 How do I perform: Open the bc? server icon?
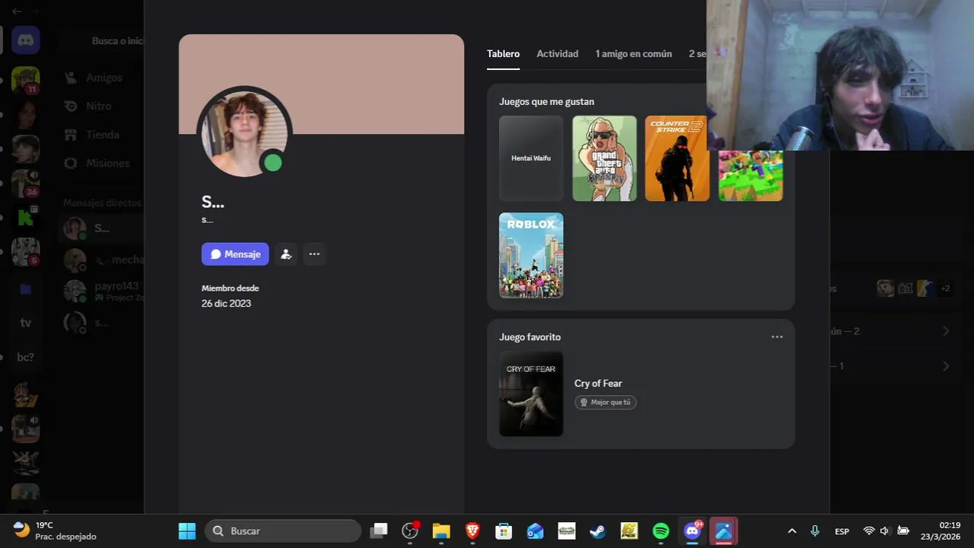(x=26, y=357)
